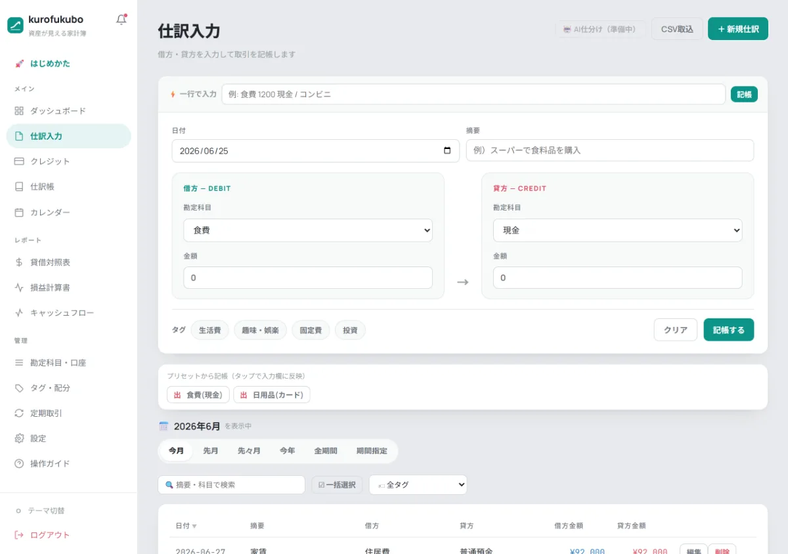Click the small 記帳 button in one-line entry
Image resolution: width=788 pixels, height=554 pixels.
[744, 95]
